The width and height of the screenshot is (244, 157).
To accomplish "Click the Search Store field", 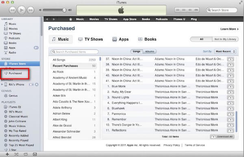I will [x=222, y=10].
